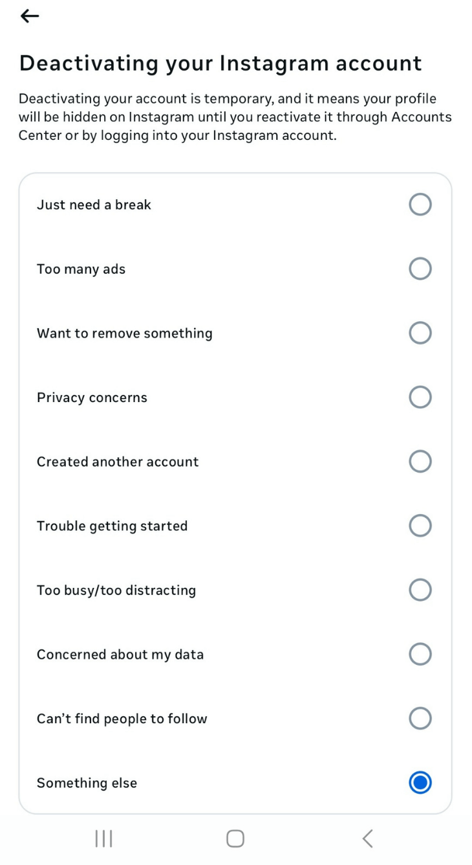472x865 pixels.
Task: Tap the 'Something else' option text
Action: click(87, 783)
